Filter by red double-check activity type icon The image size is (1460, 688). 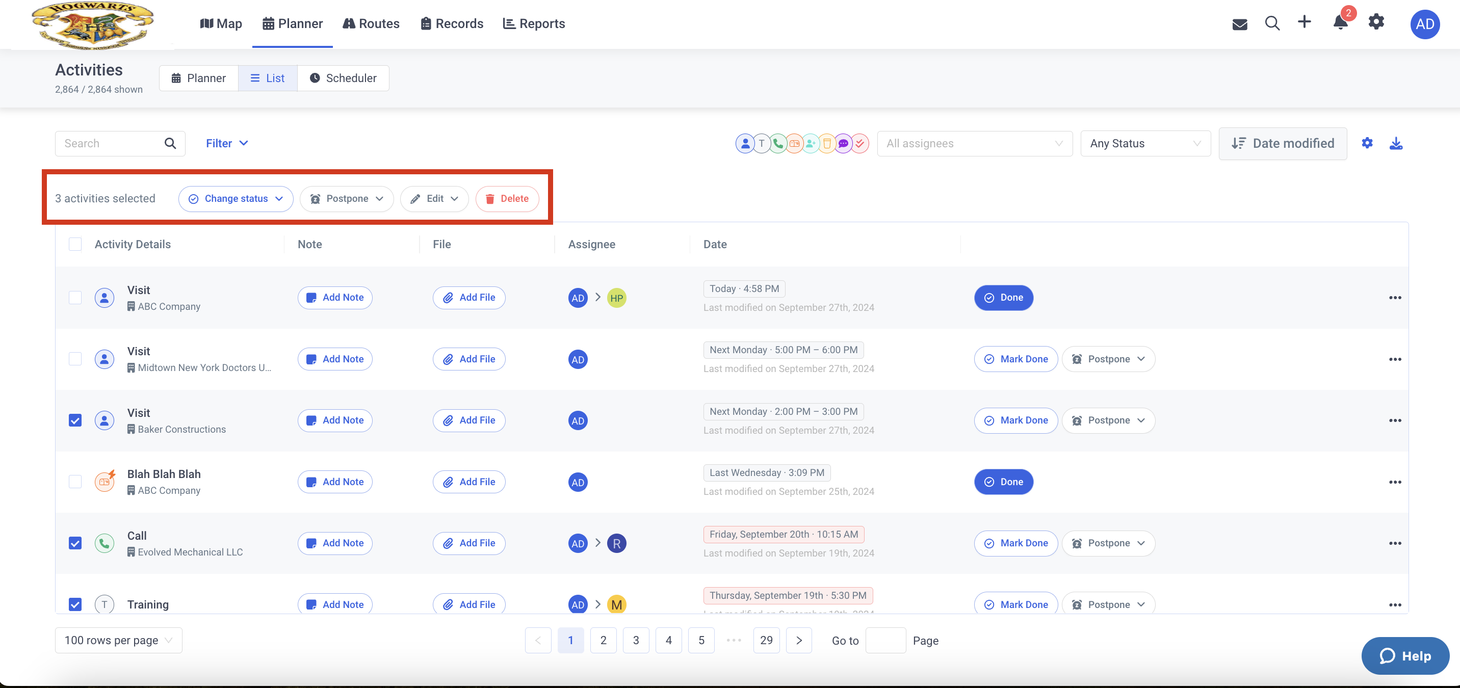coord(860,144)
